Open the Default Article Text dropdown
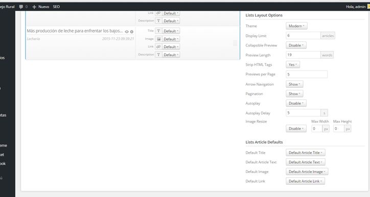Image resolution: width=370 pixels, height=197 pixels. (305, 162)
